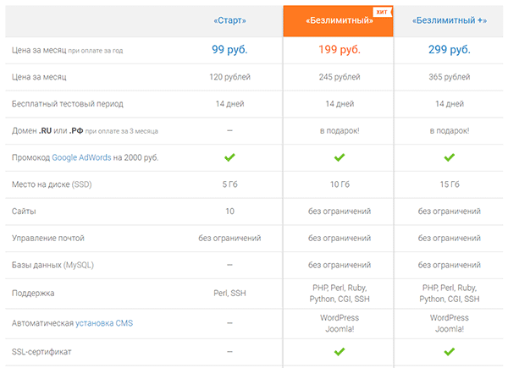Click the 15 Гб disk space cell
The width and height of the screenshot is (508, 368).
(450, 184)
